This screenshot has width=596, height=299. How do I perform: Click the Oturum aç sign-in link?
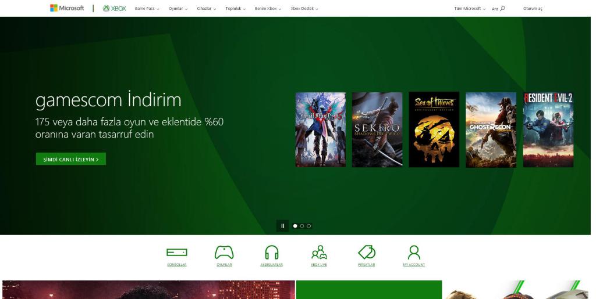click(x=533, y=8)
